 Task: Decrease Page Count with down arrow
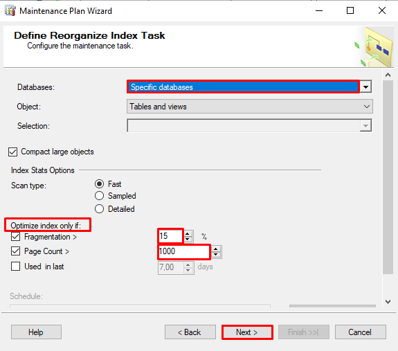pyautogui.click(x=216, y=255)
